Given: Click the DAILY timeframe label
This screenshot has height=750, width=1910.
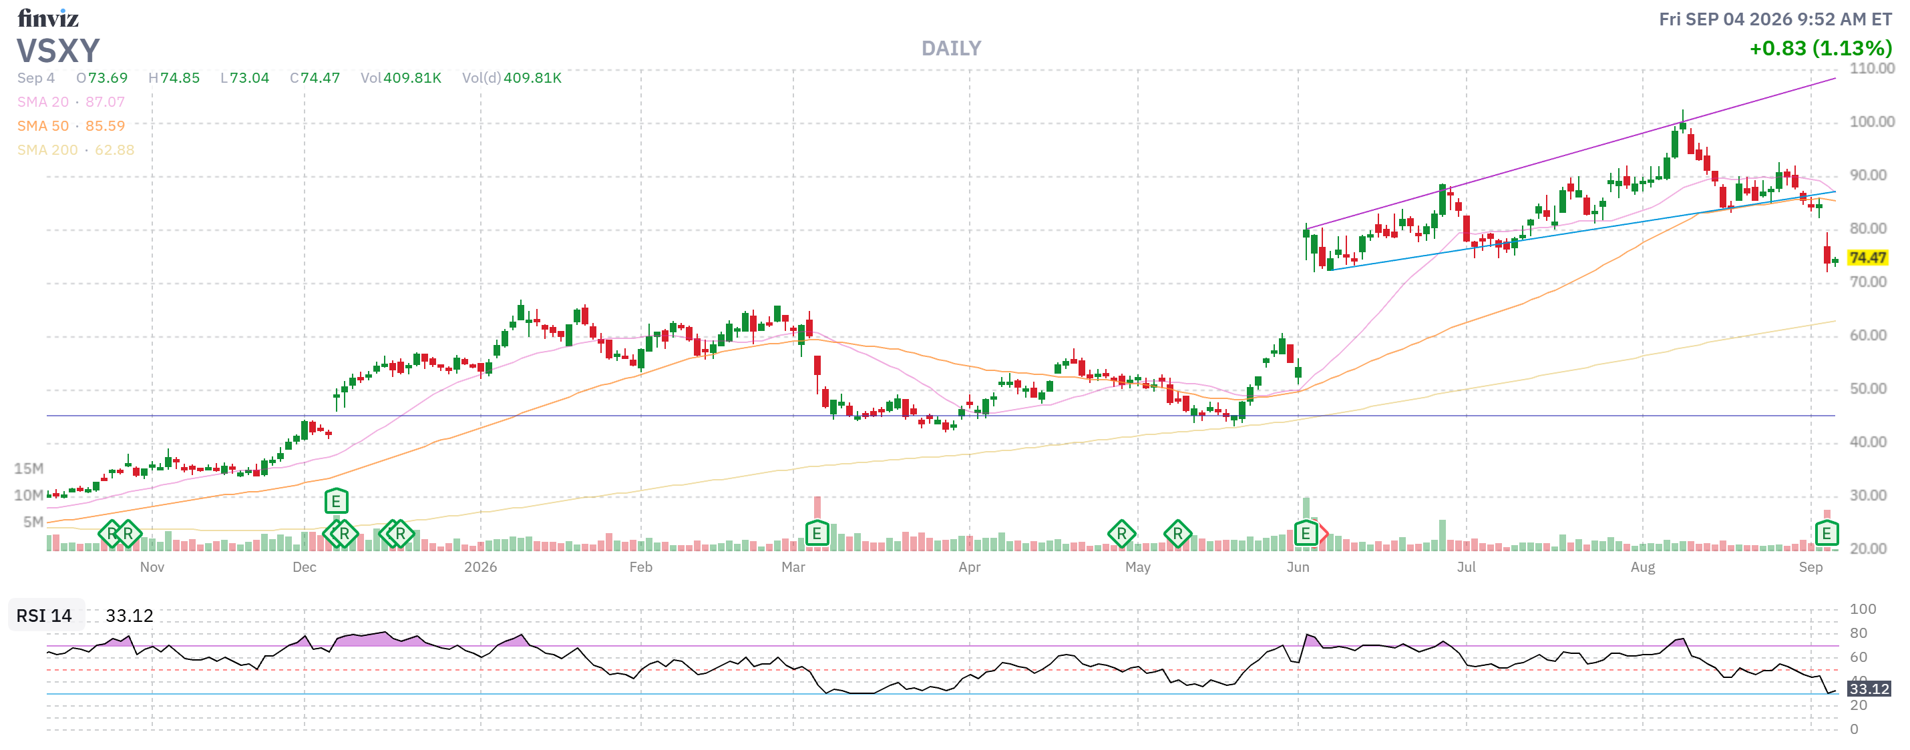Looking at the screenshot, I should pos(950,48).
